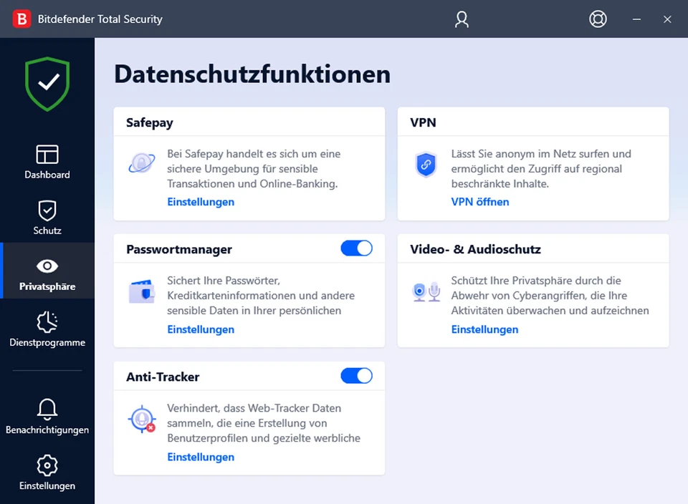Open Einstellungen via the gear icon
688x504 pixels.
[x=47, y=466]
